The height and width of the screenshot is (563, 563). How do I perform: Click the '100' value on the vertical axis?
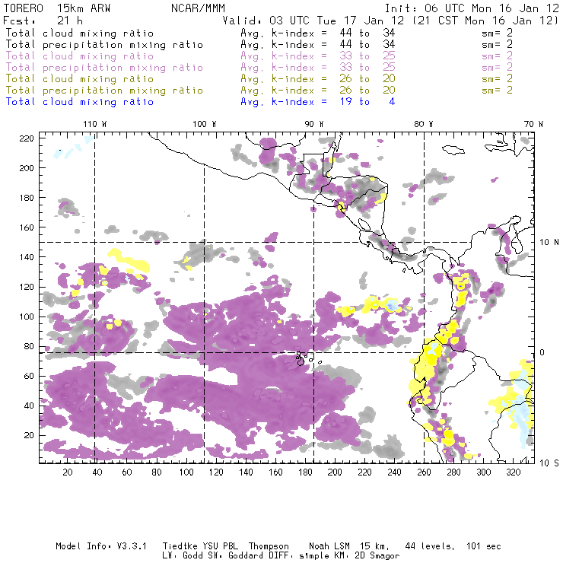click(x=27, y=316)
